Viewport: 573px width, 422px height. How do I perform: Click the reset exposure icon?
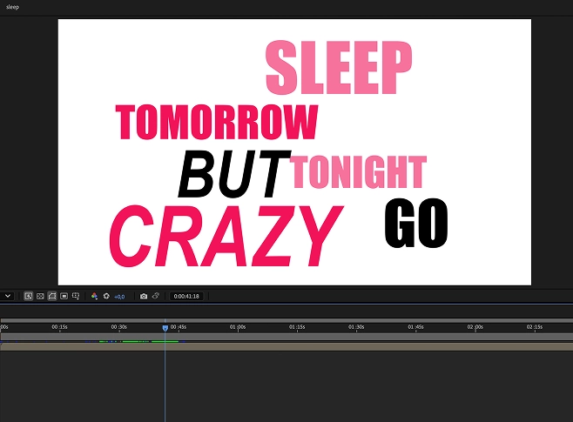point(106,296)
